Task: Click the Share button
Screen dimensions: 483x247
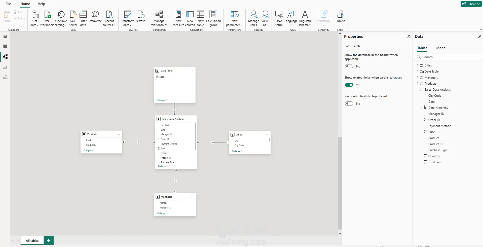Action: pos(471,4)
